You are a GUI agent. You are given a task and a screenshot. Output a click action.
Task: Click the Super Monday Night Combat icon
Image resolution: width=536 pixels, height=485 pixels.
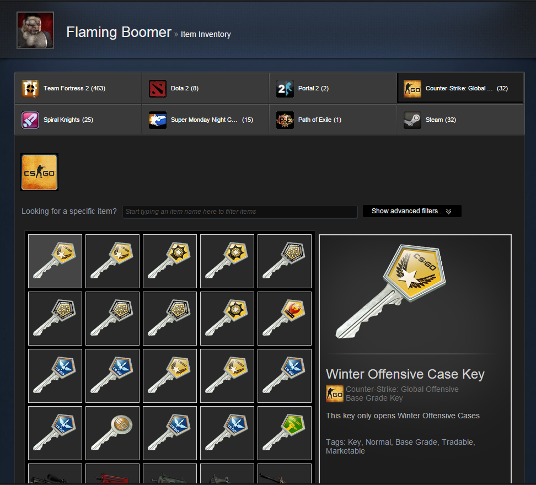click(x=158, y=120)
